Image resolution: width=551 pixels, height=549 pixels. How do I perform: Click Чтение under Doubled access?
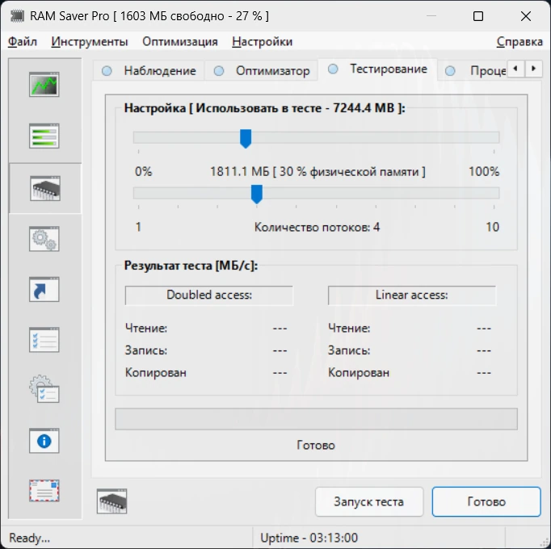point(146,328)
